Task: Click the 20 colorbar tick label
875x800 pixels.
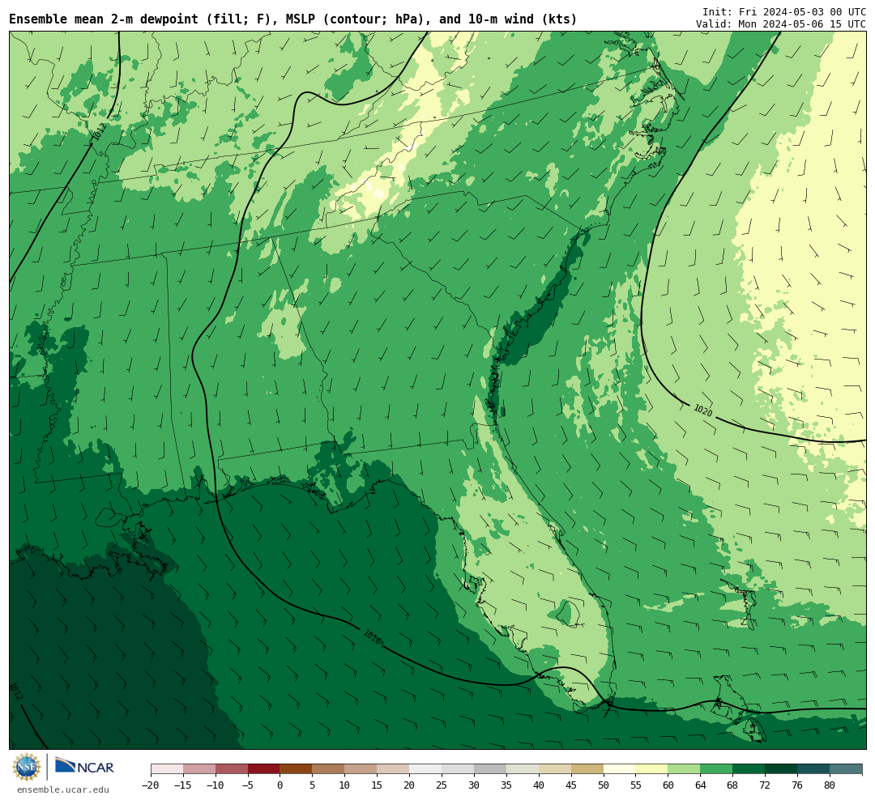Action: [410, 785]
